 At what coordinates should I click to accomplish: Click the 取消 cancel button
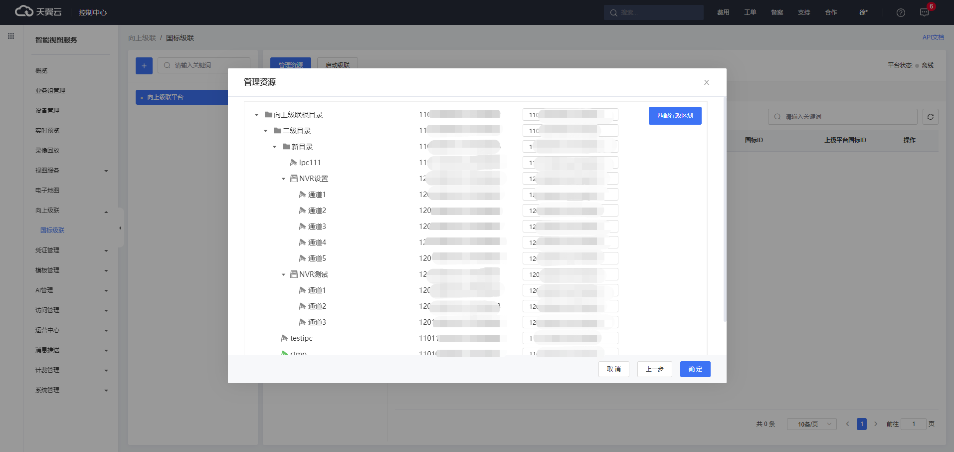(613, 369)
